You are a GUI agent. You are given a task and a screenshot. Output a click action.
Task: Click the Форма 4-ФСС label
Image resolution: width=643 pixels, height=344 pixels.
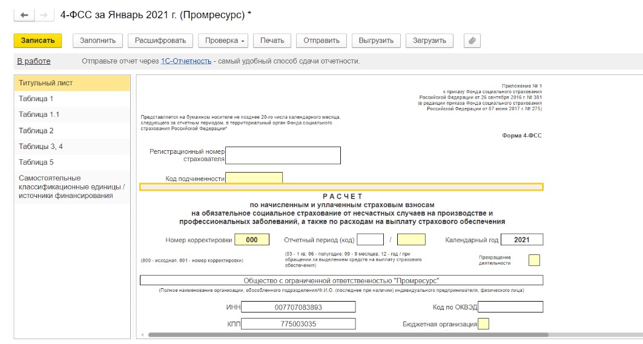522,136
